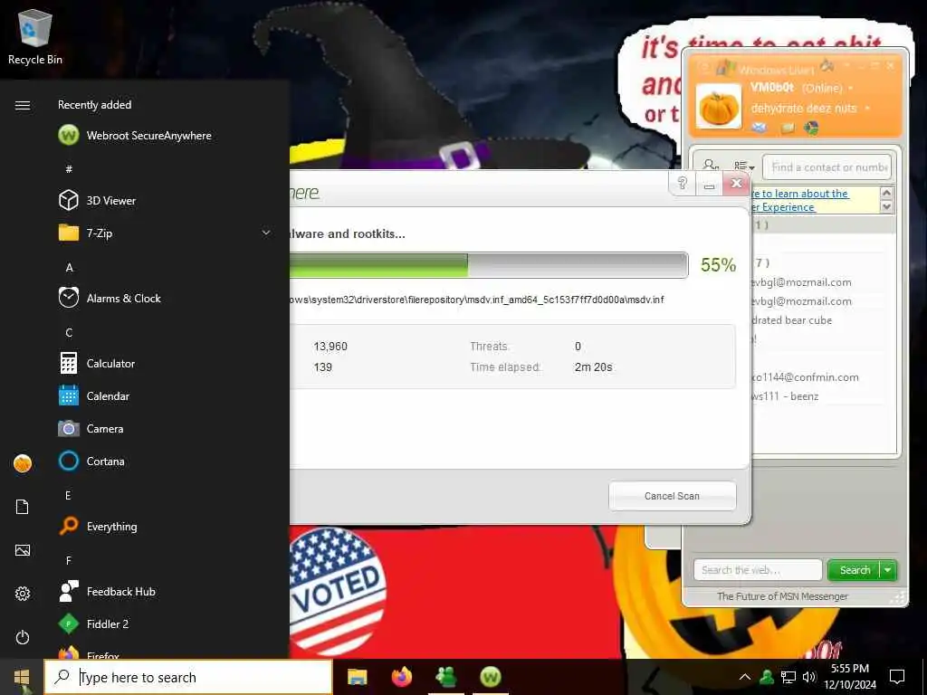Open File Explorer from taskbar
Viewport: 927px width, 695px height.
(x=357, y=677)
